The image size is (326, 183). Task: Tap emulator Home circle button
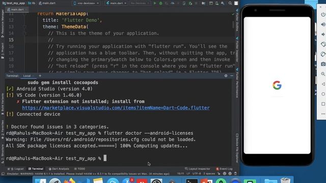click(323, 94)
